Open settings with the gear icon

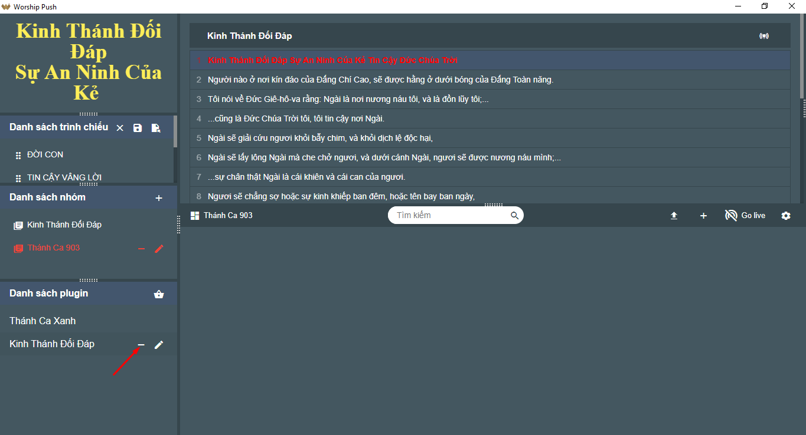click(786, 216)
